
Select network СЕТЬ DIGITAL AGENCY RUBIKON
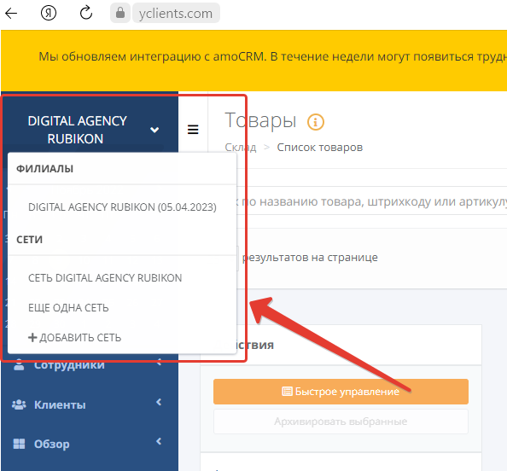[105, 278]
